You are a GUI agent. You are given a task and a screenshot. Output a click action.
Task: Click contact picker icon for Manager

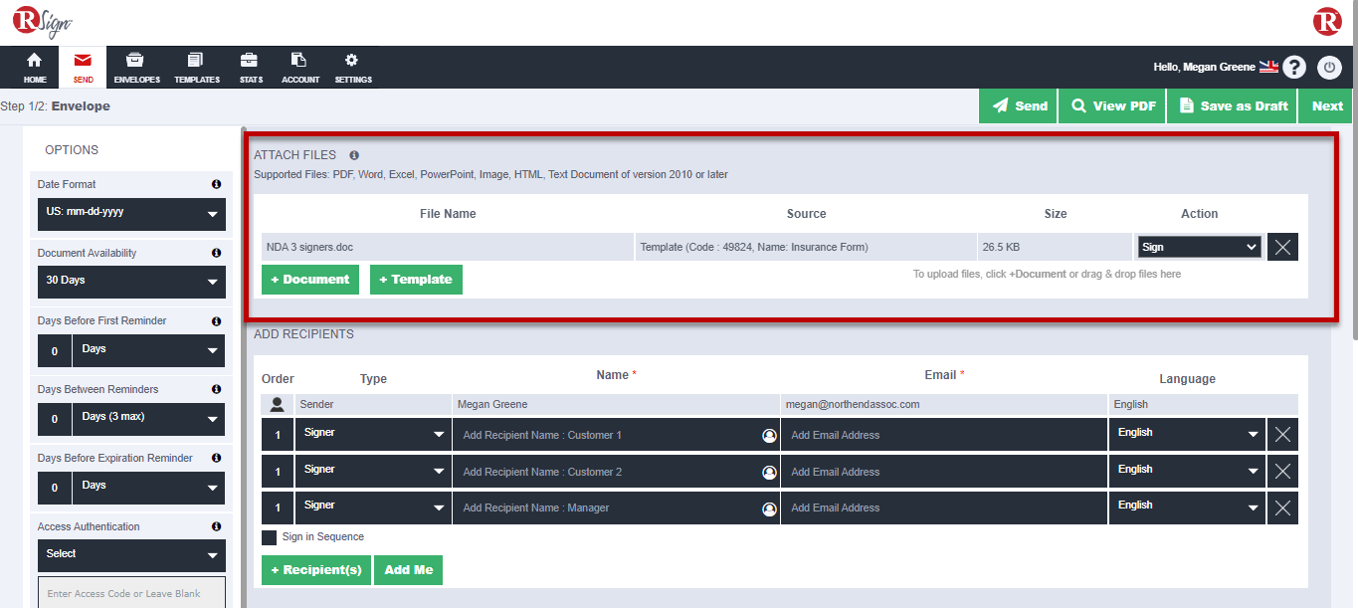click(769, 508)
